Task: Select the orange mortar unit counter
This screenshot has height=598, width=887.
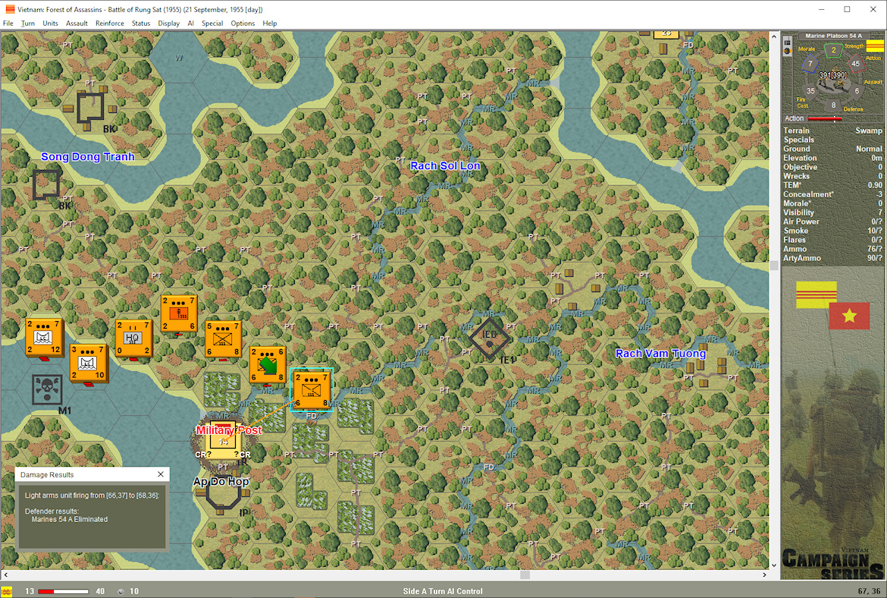Action: click(x=179, y=313)
